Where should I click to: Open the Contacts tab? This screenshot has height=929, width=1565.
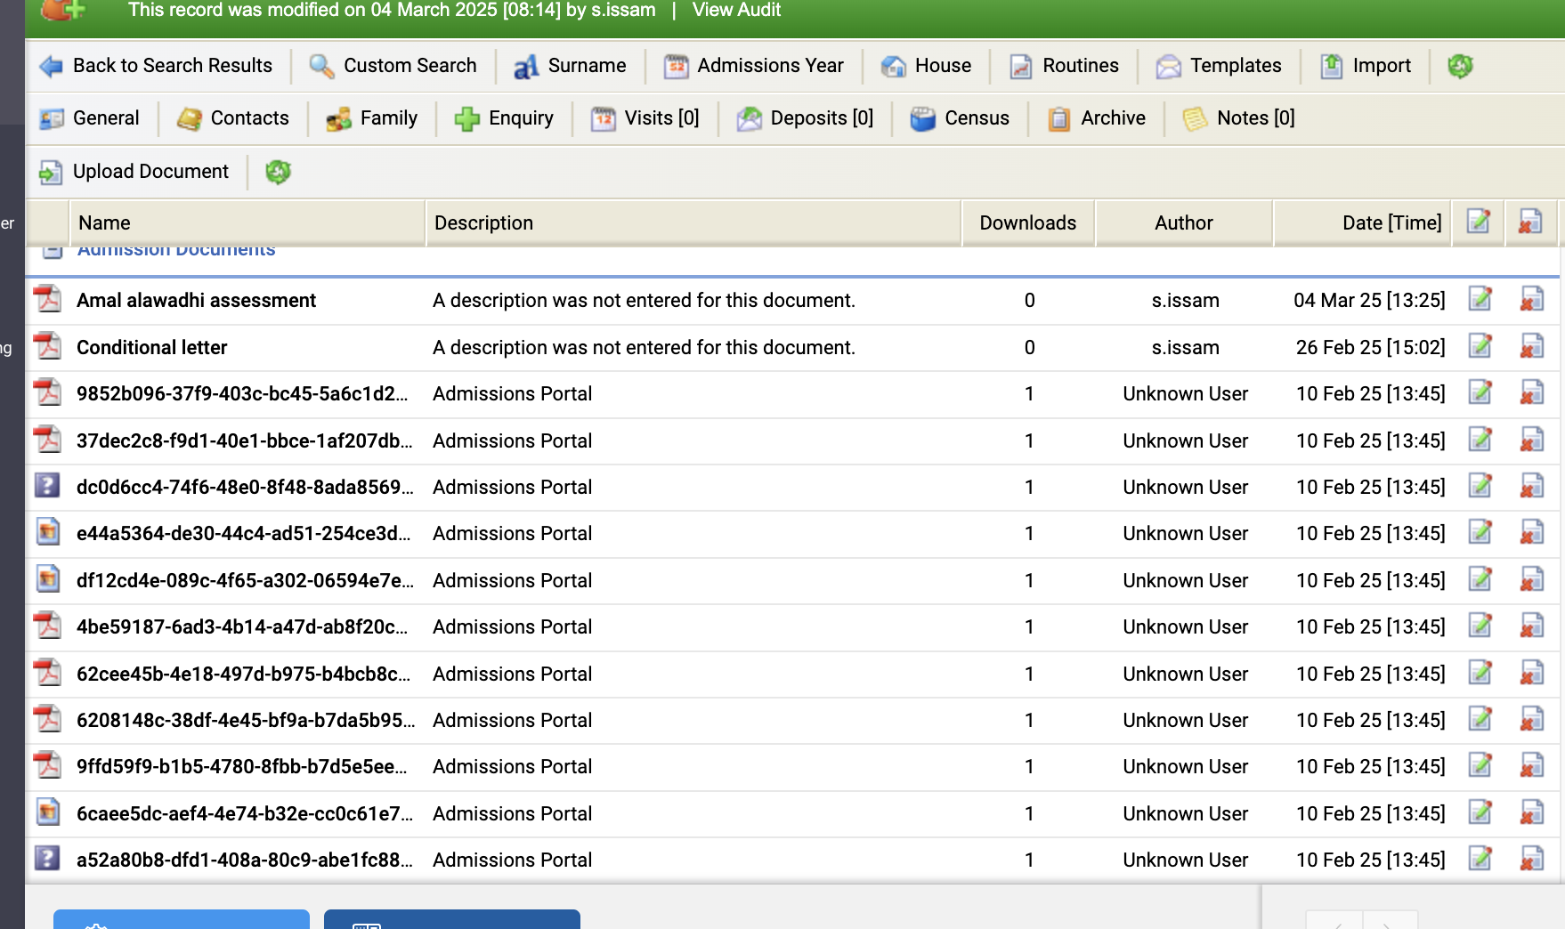(x=233, y=118)
